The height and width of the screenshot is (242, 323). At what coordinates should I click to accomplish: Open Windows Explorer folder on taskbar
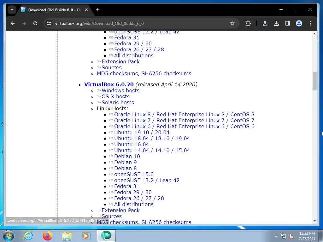[67, 236]
